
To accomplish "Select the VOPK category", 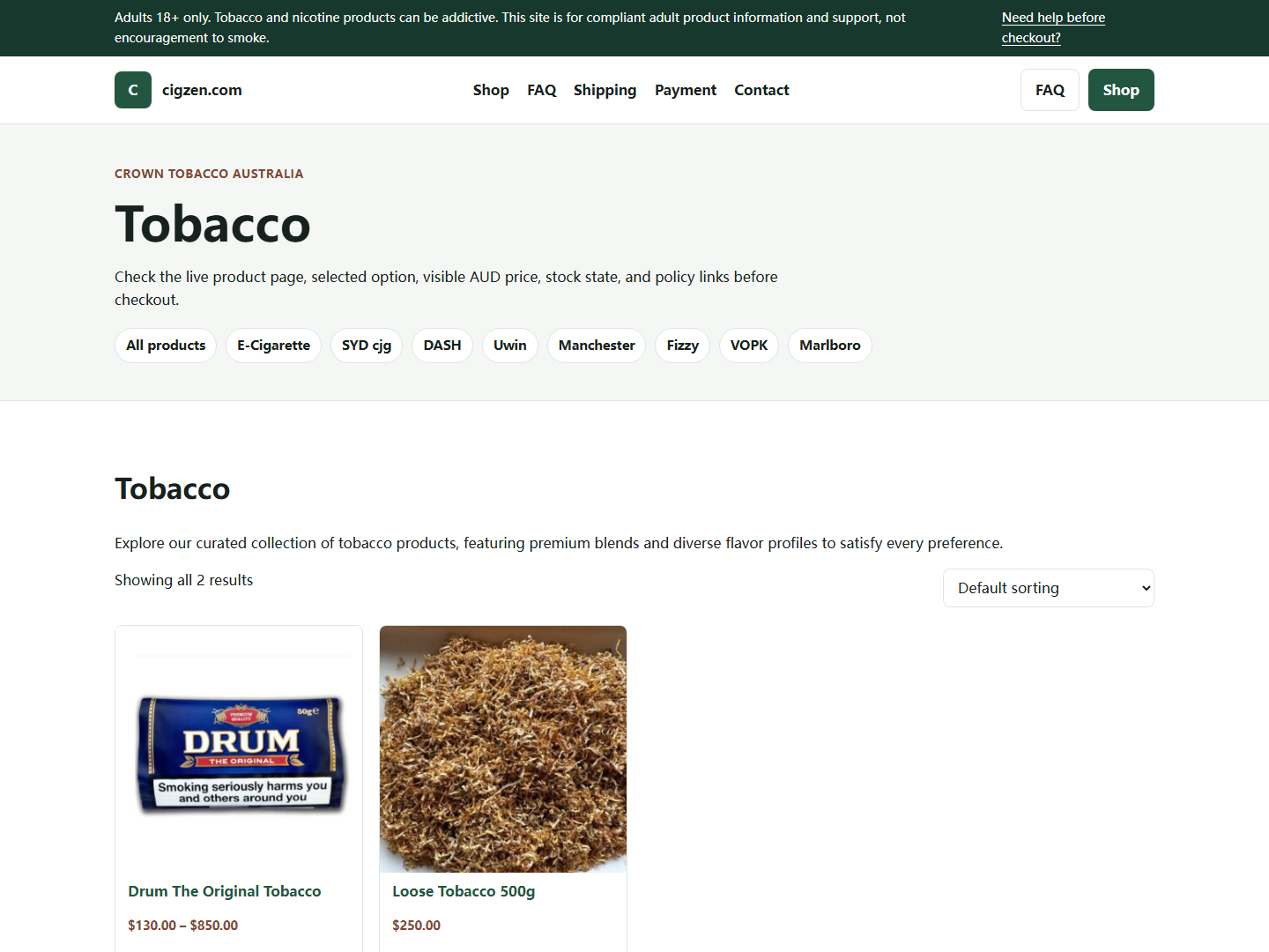I will pyautogui.click(x=749, y=346).
